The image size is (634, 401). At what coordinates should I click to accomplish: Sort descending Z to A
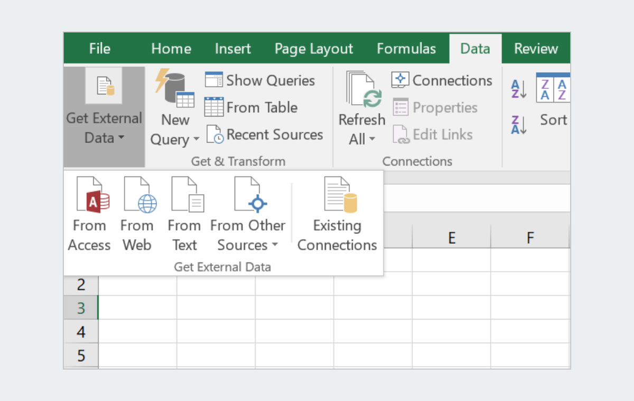(x=519, y=125)
